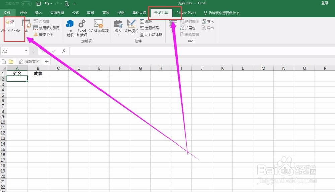
Task: Click Refresh Data (刷新数据)
Action: [x=189, y=34]
